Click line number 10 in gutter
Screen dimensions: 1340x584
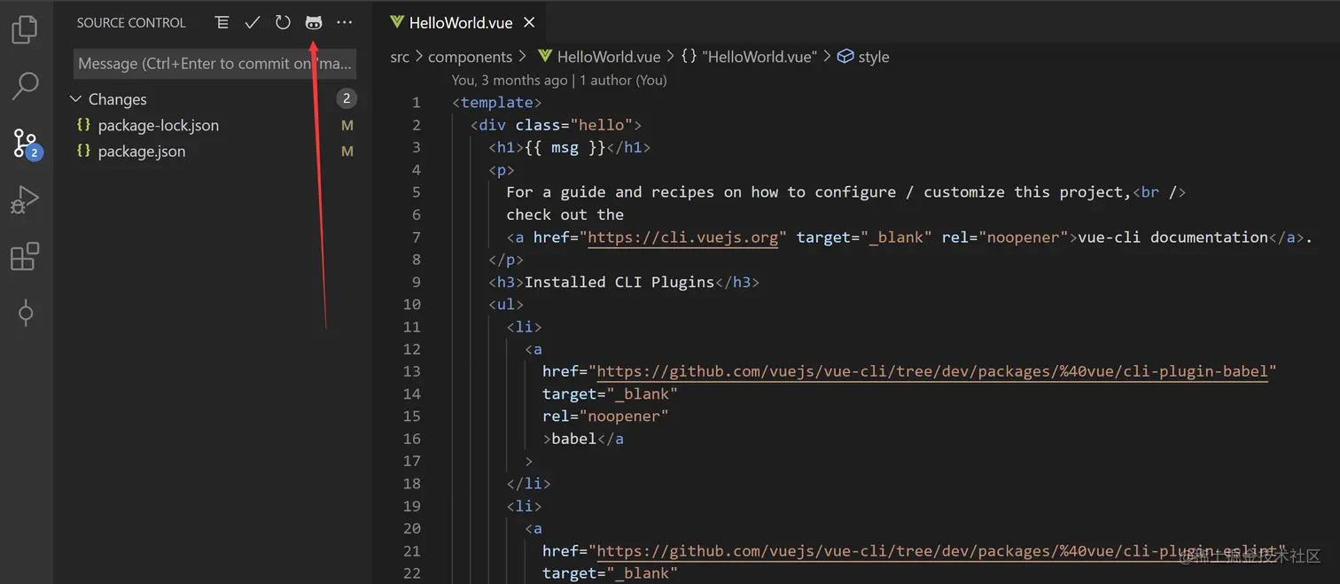[x=412, y=304]
